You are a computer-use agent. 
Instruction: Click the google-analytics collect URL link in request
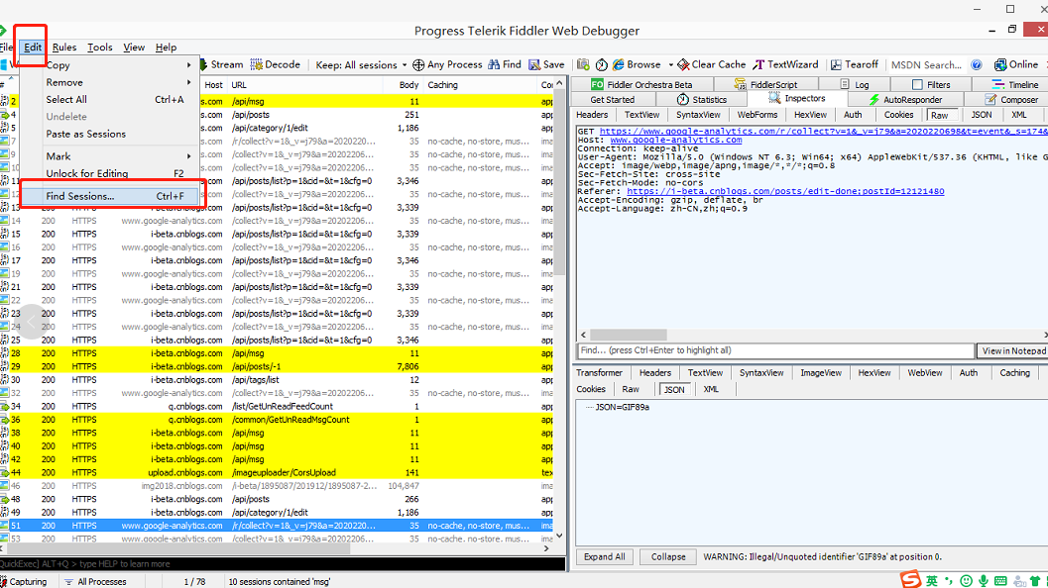point(823,132)
